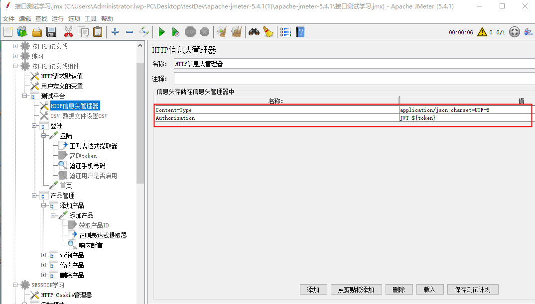Image resolution: width=535 pixels, height=304 pixels.
Task: Click the Open file folder icon
Action: (37, 32)
